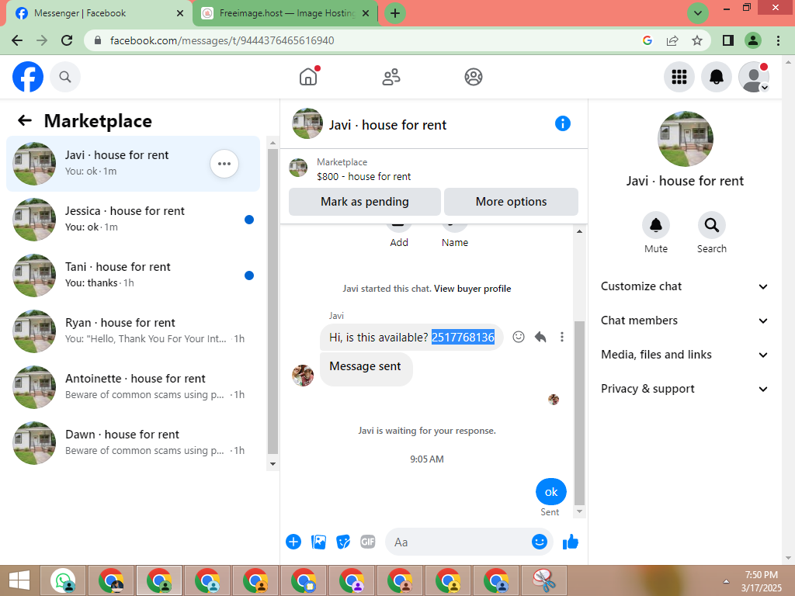This screenshot has height=596, width=795.
Task: Open WhatsApp from the taskbar
Action: tap(63, 580)
